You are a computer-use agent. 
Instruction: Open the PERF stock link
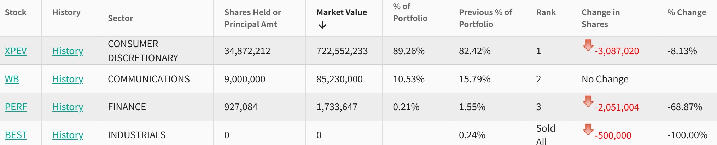(16, 107)
